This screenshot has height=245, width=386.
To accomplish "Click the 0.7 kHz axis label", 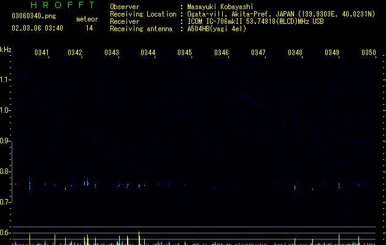I will pos(5,202).
